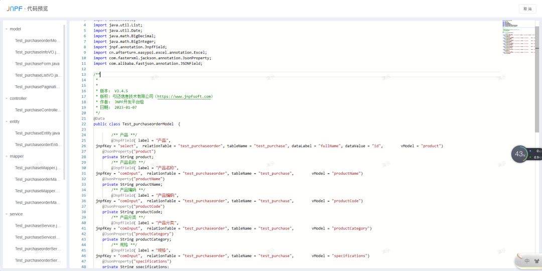Click the @JsonProperty("specifications") line

point(137,261)
